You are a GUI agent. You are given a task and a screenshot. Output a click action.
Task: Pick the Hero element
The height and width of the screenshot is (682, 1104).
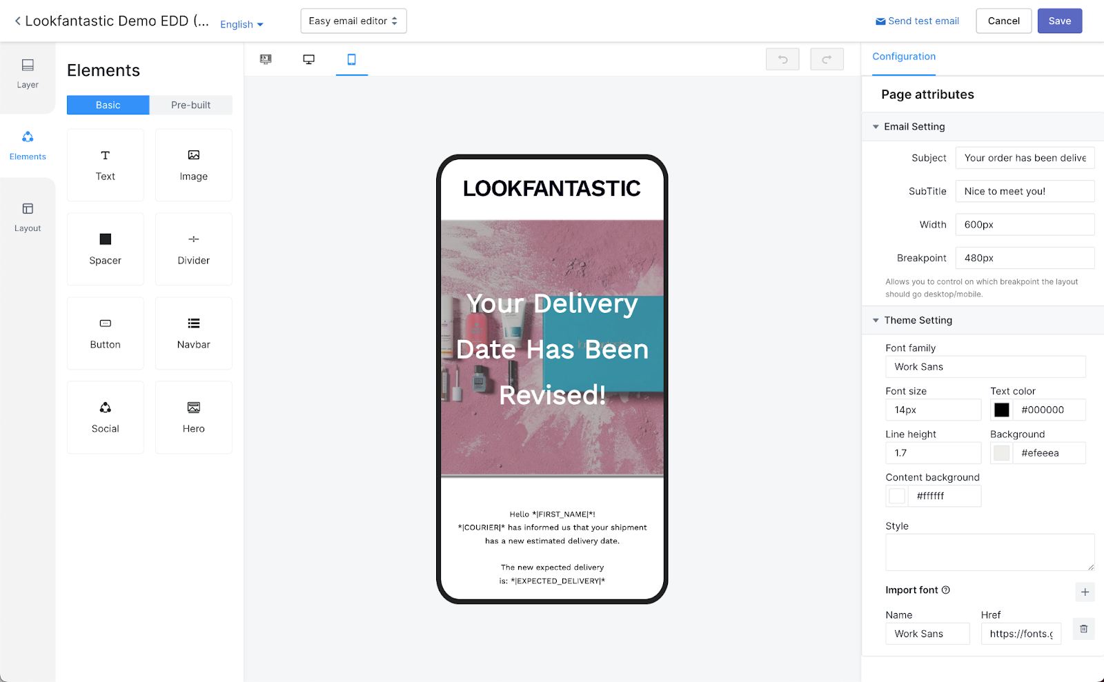[x=193, y=417]
